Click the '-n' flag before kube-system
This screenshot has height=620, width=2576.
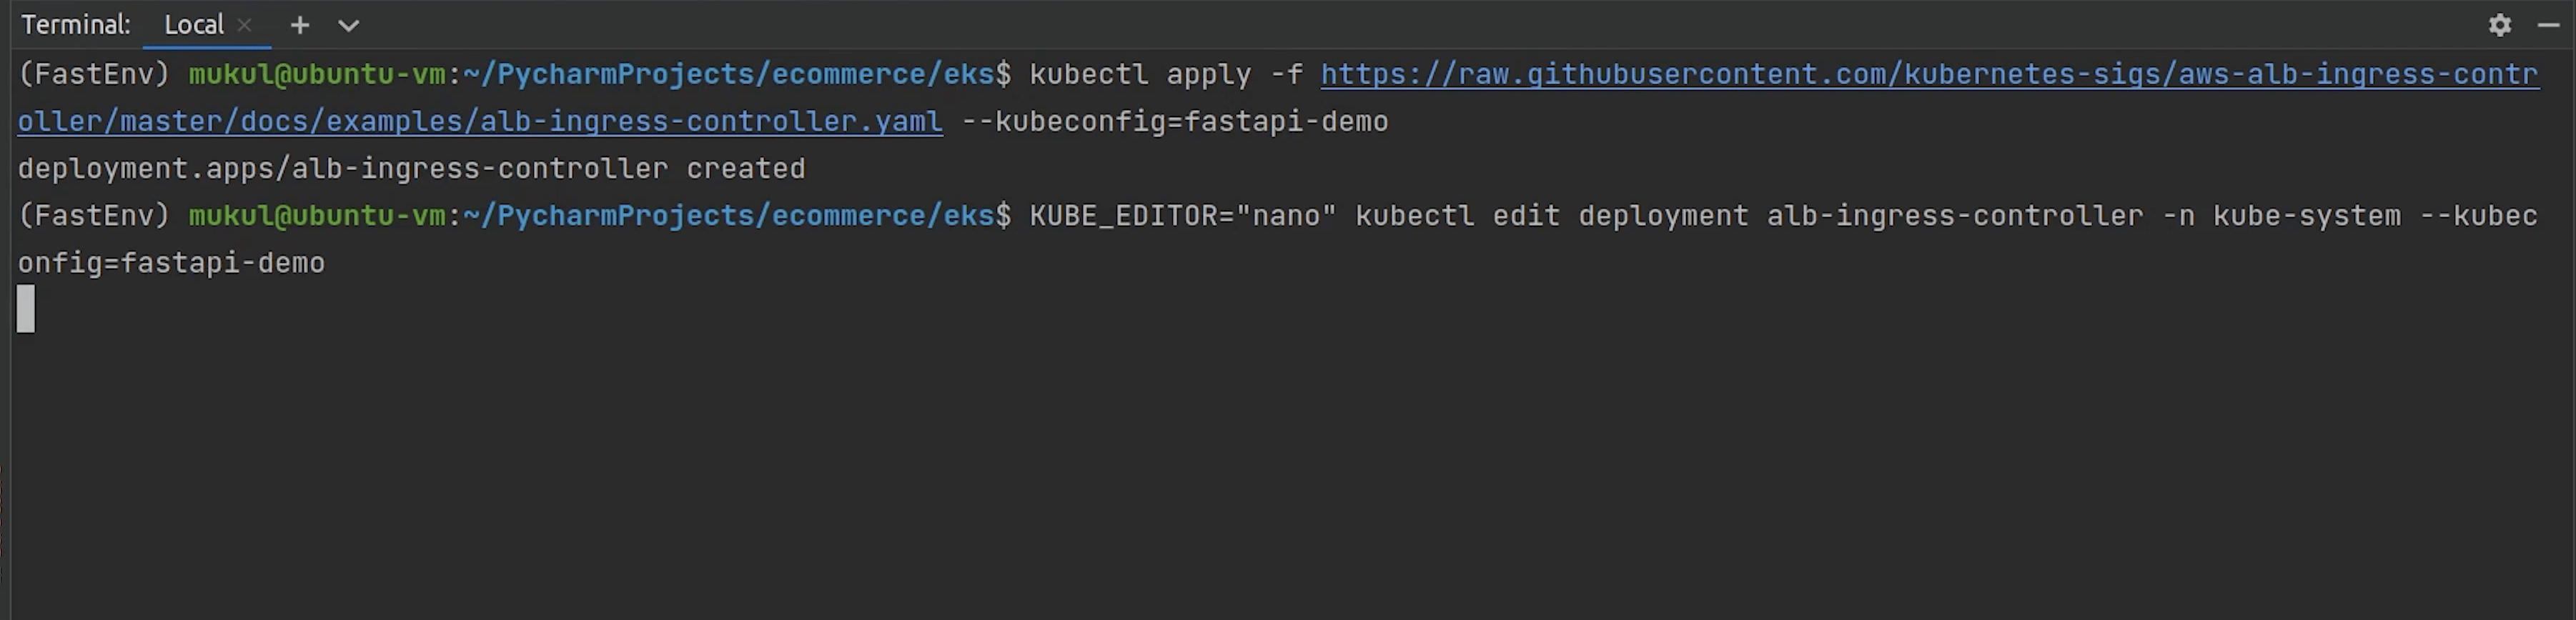click(x=2178, y=215)
